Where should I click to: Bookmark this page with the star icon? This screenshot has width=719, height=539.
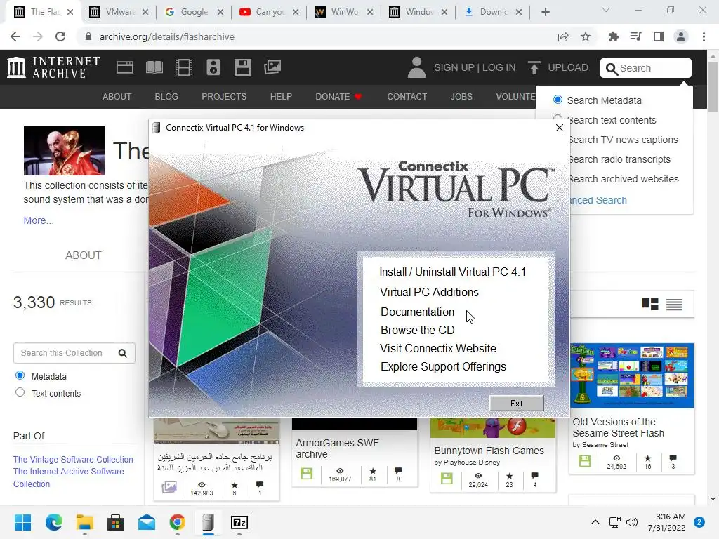pyautogui.click(x=586, y=36)
